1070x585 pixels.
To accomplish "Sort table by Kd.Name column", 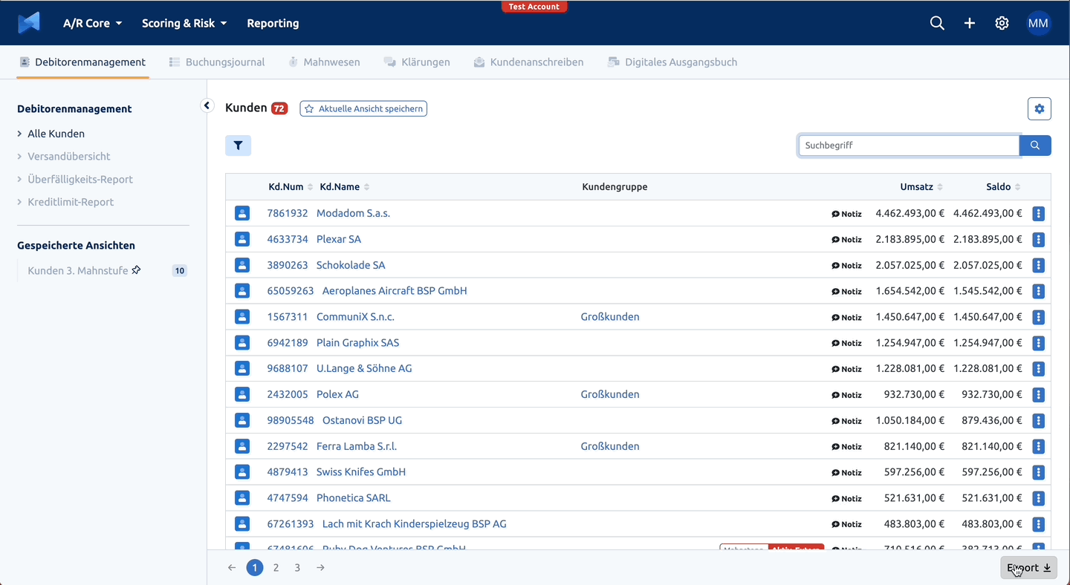I will (x=345, y=187).
